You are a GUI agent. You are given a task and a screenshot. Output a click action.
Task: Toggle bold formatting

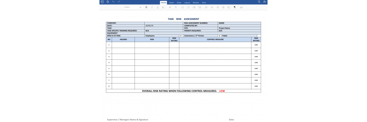pyautogui.click(x=146, y=7)
